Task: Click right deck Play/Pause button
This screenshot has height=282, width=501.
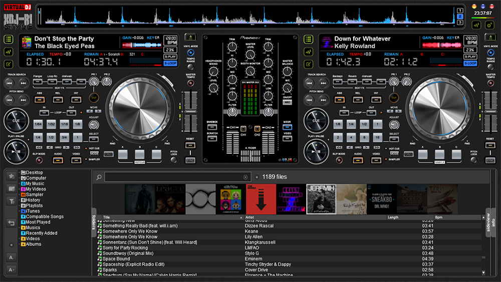Action: (316, 152)
